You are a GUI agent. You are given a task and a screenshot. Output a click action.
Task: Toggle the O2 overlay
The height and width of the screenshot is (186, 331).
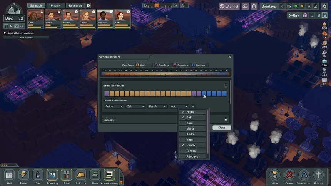(x=282, y=6)
